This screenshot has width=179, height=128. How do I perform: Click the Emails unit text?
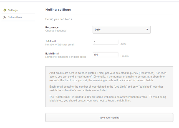tap(125, 56)
